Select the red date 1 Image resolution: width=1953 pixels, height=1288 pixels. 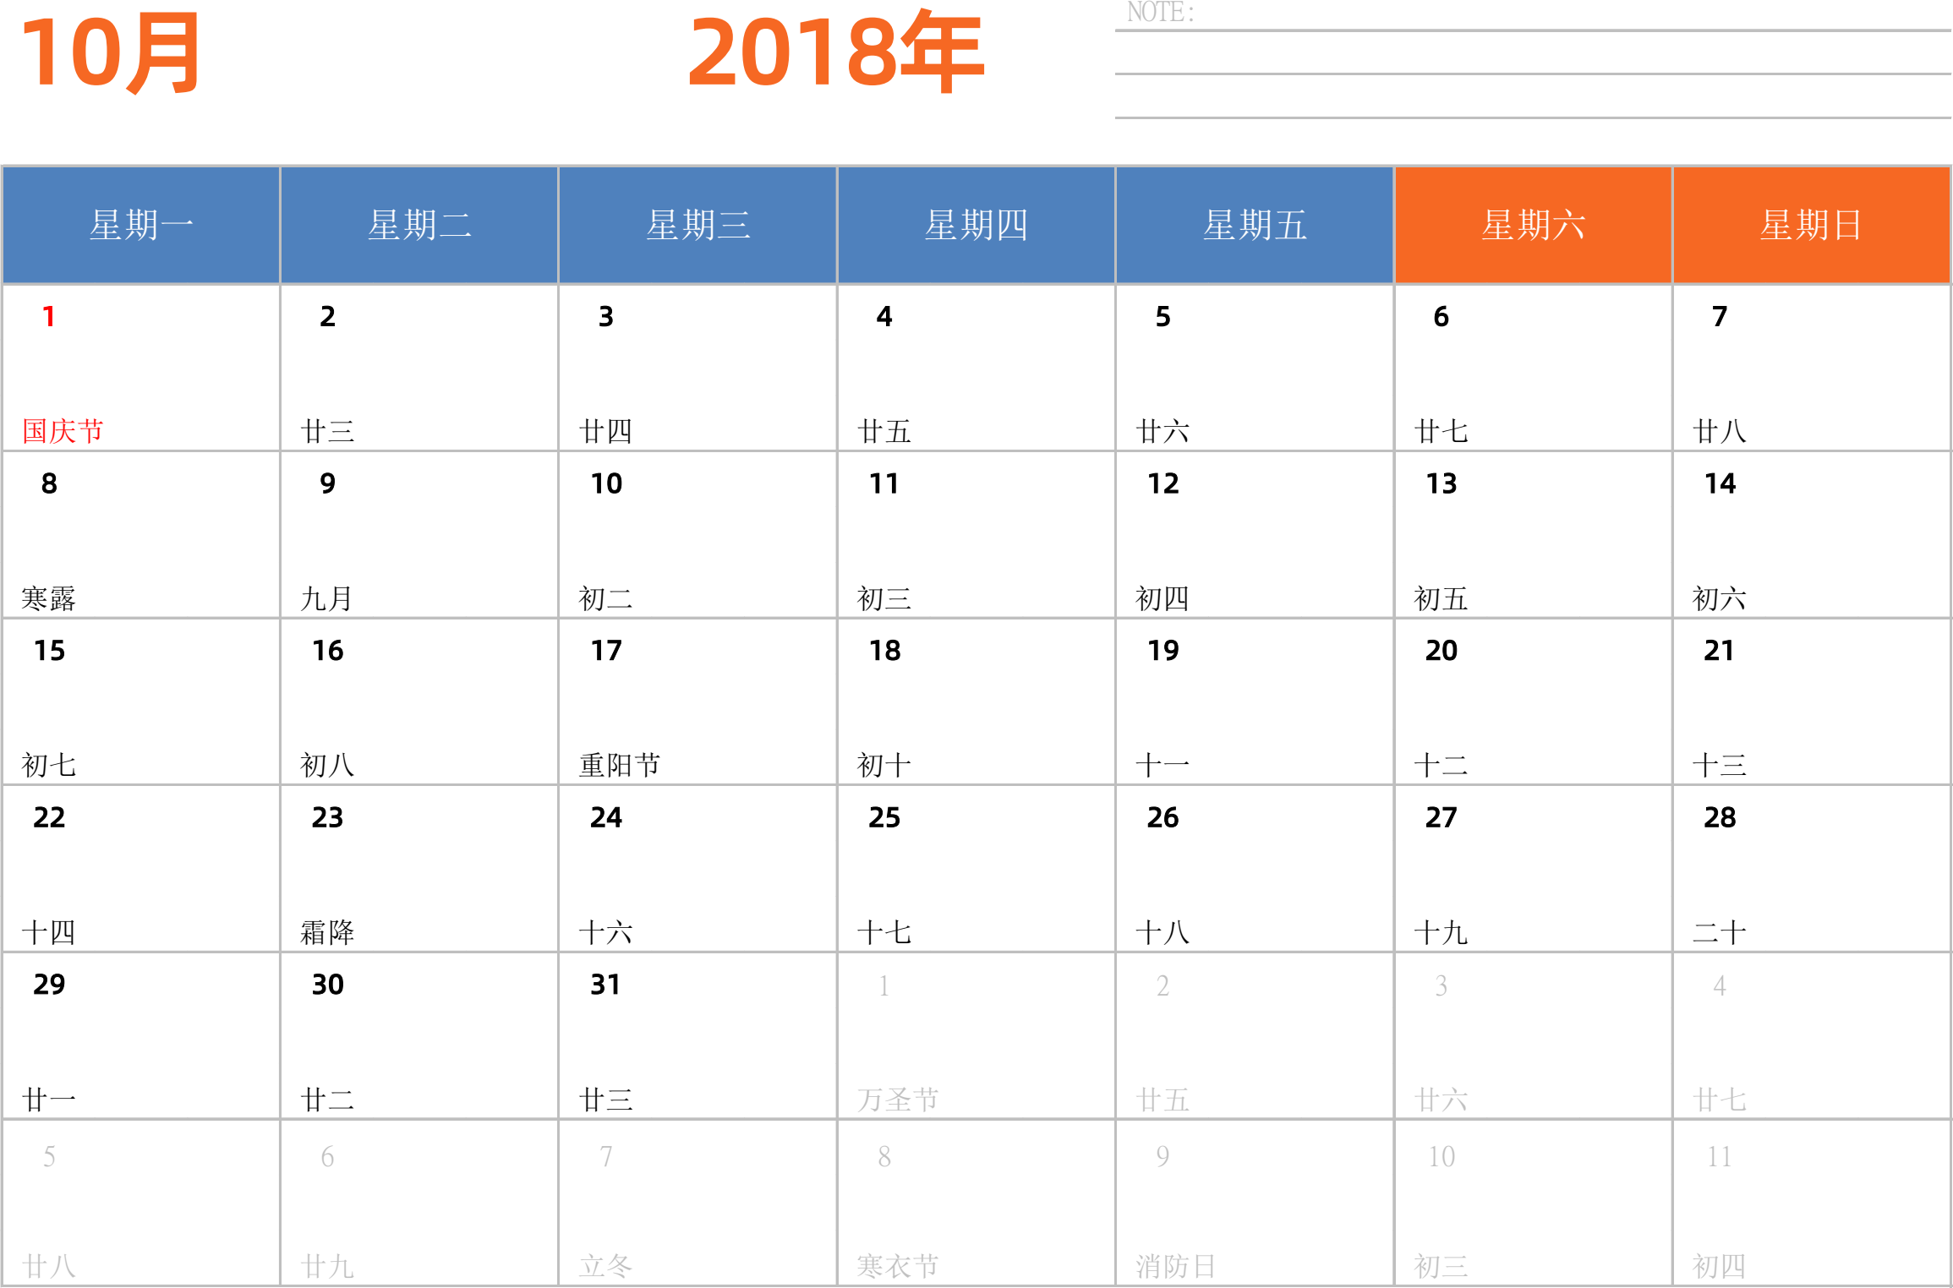point(49,317)
